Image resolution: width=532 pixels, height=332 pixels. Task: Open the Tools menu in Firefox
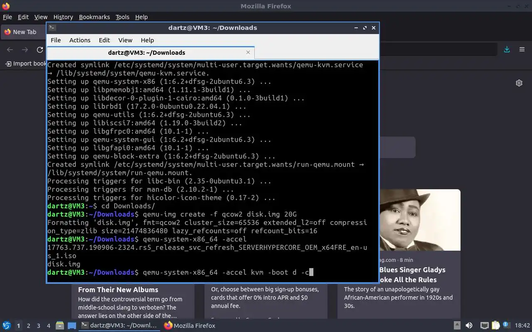tap(123, 17)
